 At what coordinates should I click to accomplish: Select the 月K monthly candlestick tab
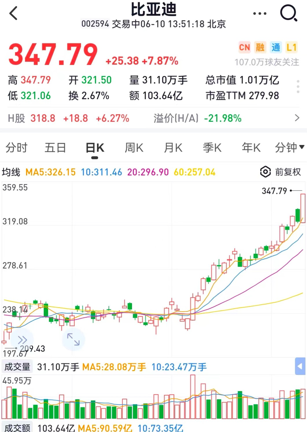[173, 148]
